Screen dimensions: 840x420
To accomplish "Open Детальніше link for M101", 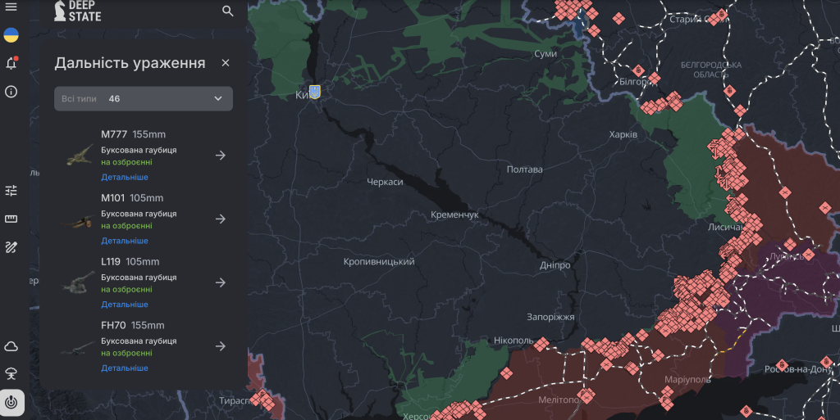I will pyautogui.click(x=125, y=241).
